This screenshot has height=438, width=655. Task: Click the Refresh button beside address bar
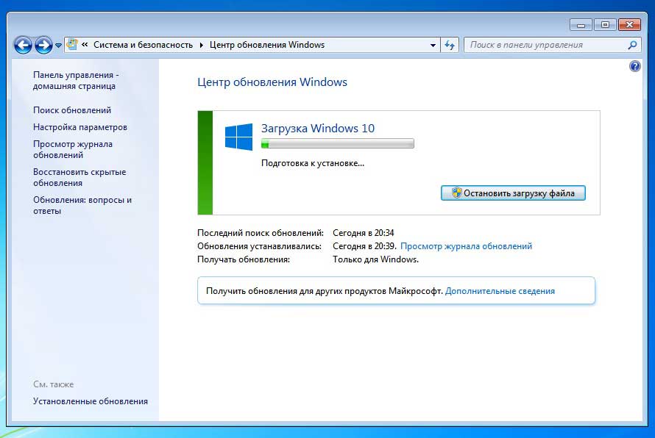pos(450,45)
